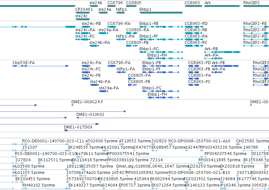Select BAC clone DME1-017D09
269x190 pixels.
[78, 127]
